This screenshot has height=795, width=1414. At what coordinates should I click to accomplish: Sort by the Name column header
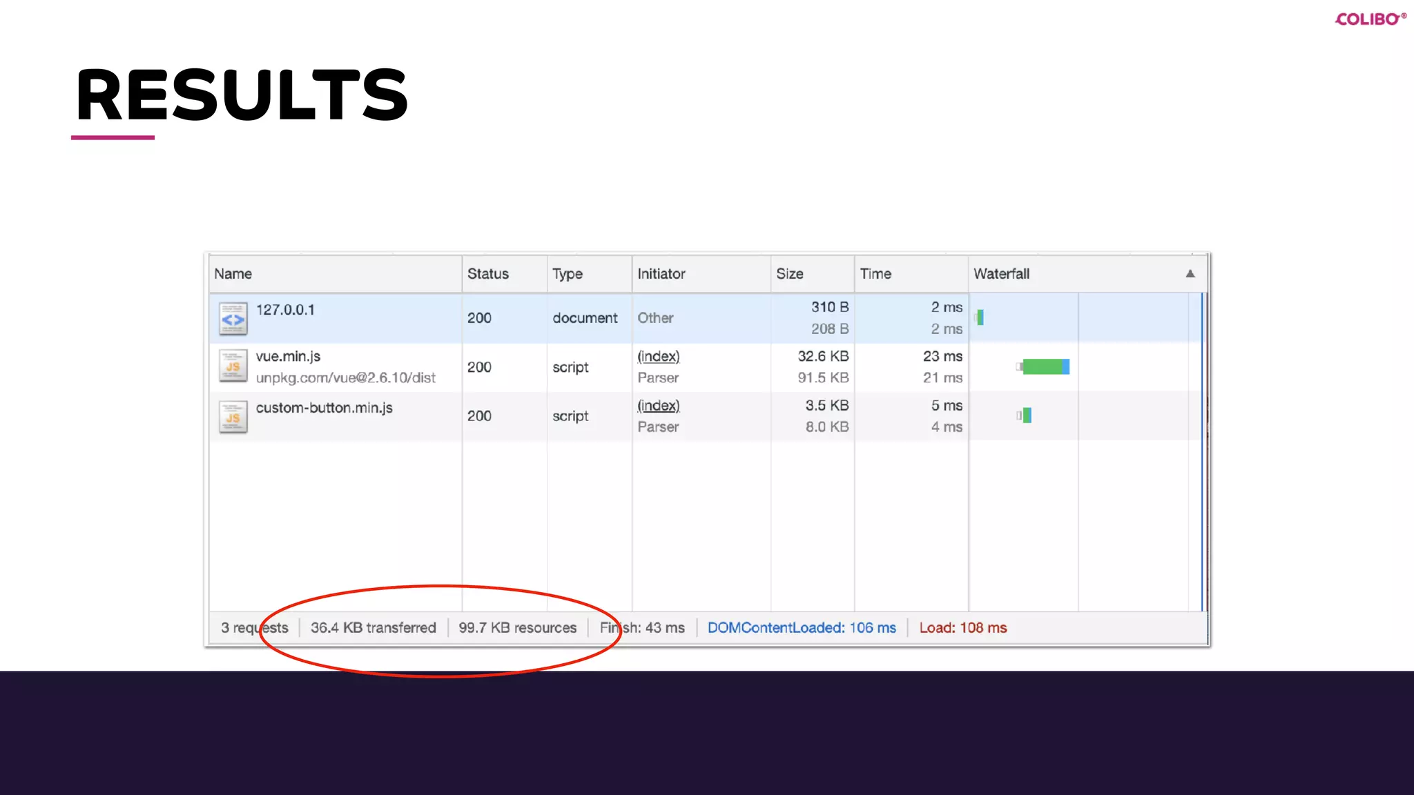233,274
